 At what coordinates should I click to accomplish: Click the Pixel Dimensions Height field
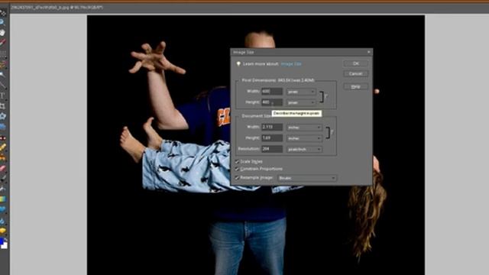pyautogui.click(x=272, y=102)
